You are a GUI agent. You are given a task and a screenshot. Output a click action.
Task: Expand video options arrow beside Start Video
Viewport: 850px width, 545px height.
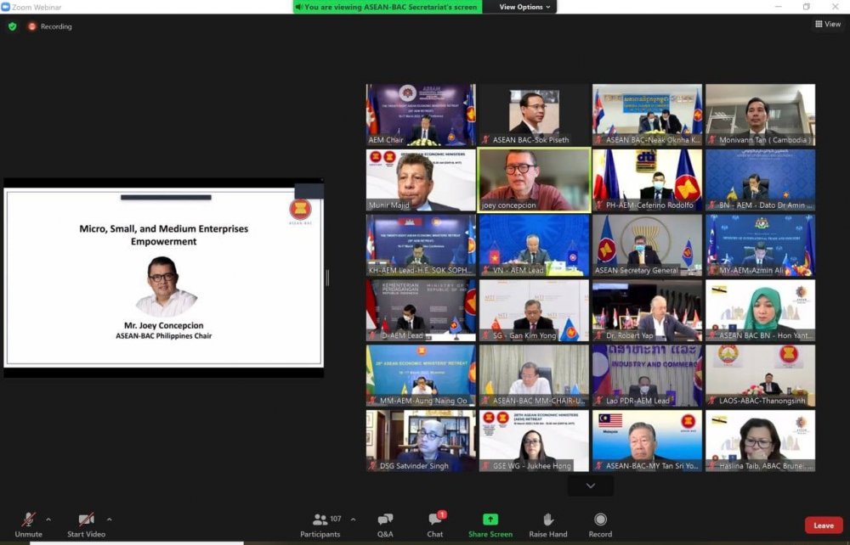tap(110, 520)
